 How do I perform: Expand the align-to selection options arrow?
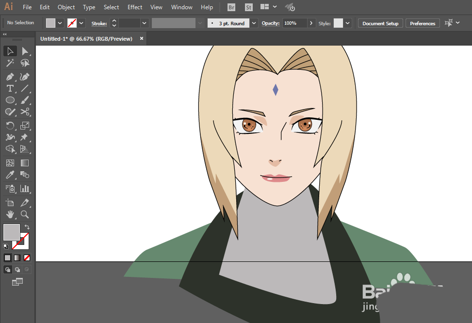457,23
